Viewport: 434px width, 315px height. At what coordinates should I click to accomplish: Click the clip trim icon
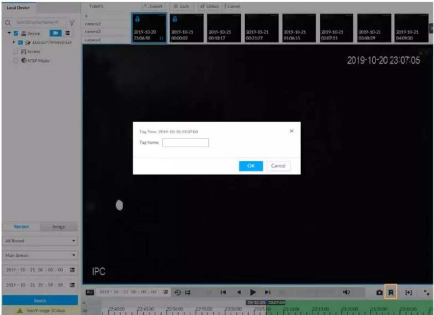[188, 292]
